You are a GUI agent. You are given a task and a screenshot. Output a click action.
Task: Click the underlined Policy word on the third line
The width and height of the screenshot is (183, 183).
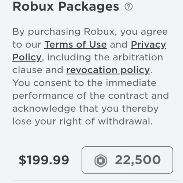[27, 57]
